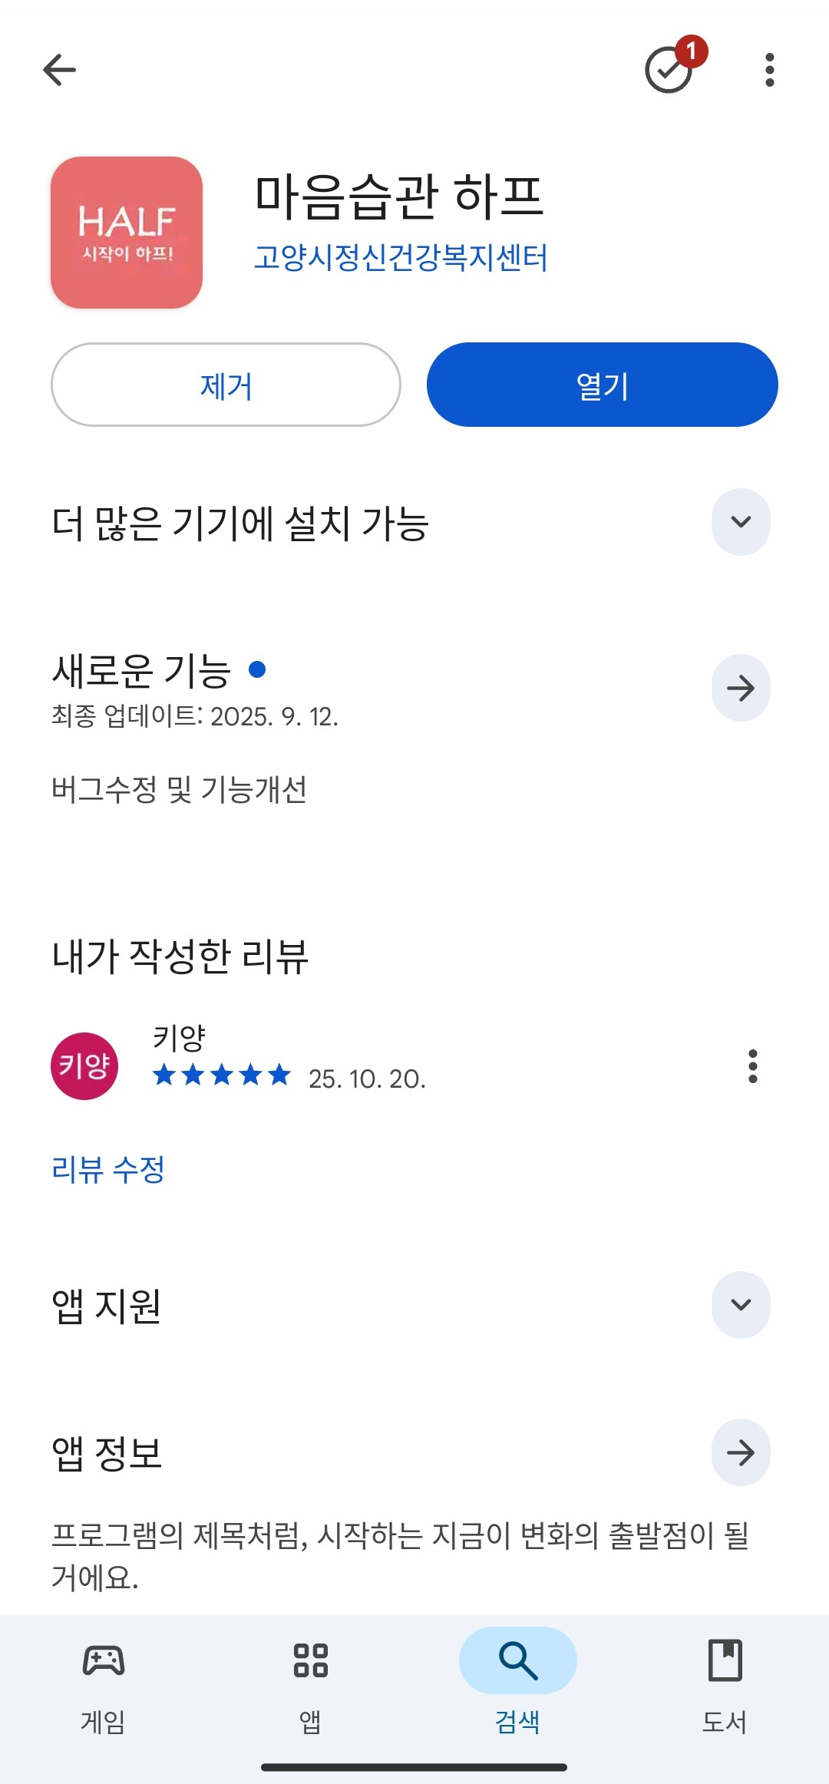Open my review's three-dot options menu
This screenshot has height=1784, width=829.
[x=752, y=1066]
